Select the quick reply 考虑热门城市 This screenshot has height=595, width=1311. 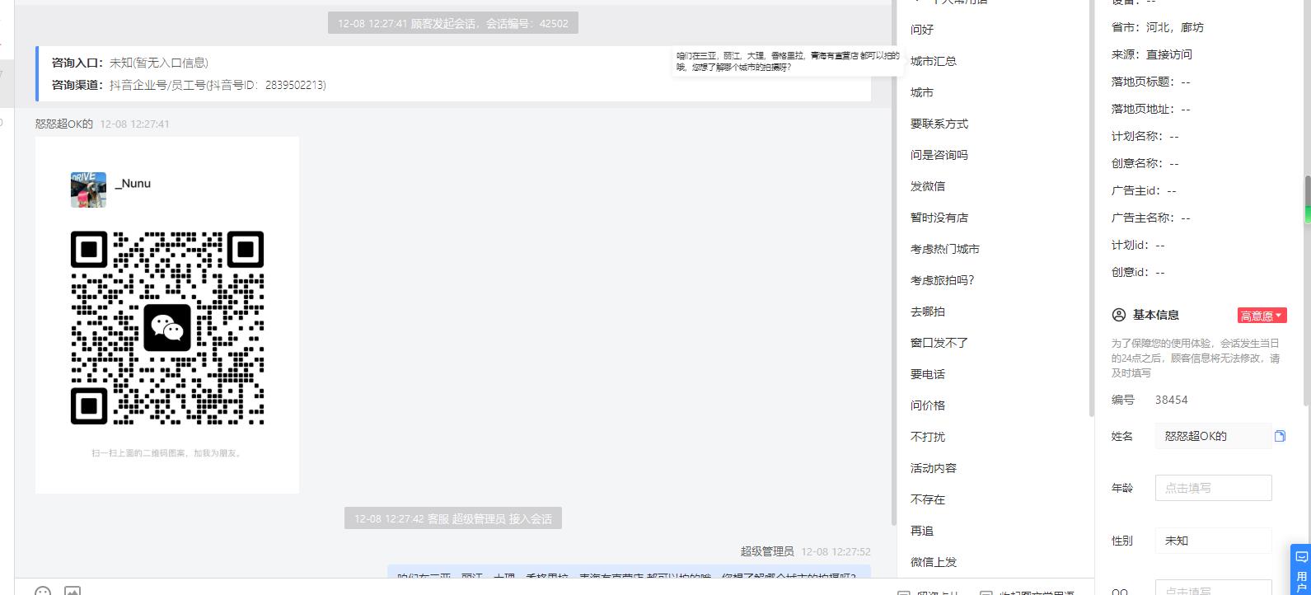(x=945, y=249)
